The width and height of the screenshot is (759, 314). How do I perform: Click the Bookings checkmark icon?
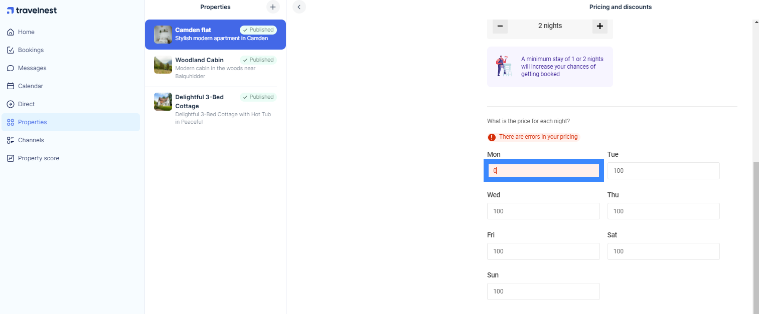point(11,50)
